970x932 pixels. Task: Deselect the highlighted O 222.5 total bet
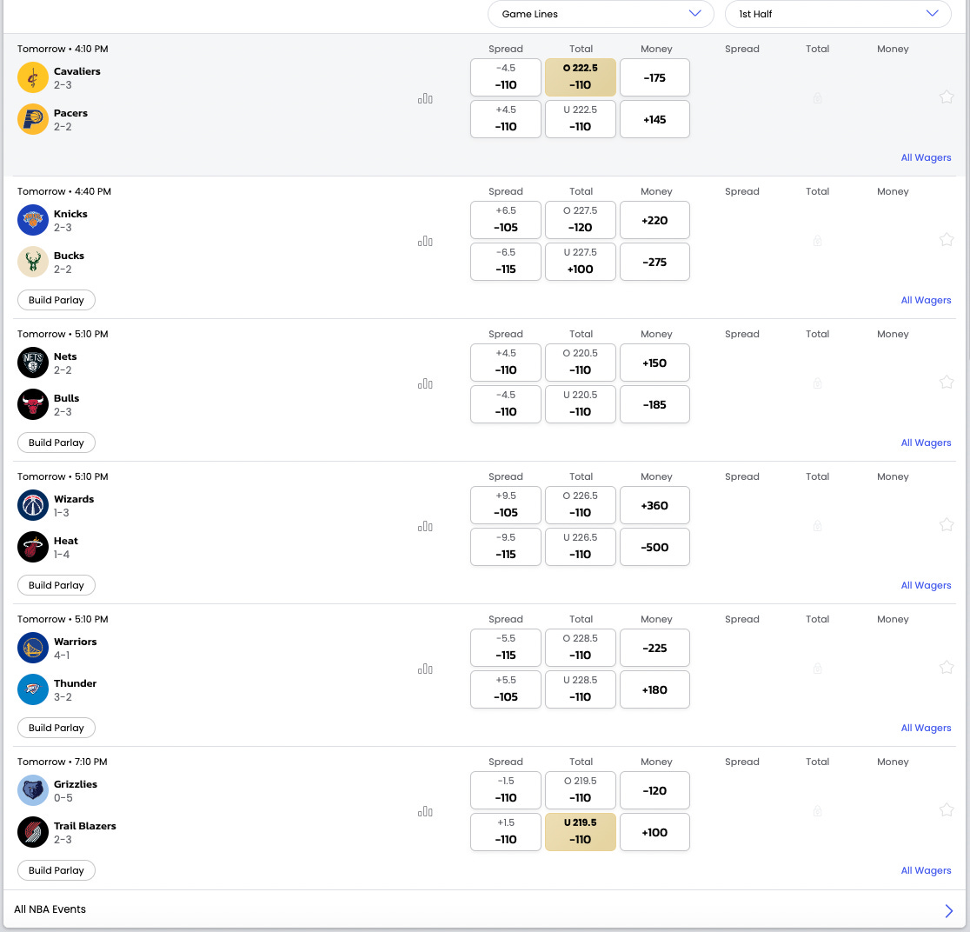581,77
